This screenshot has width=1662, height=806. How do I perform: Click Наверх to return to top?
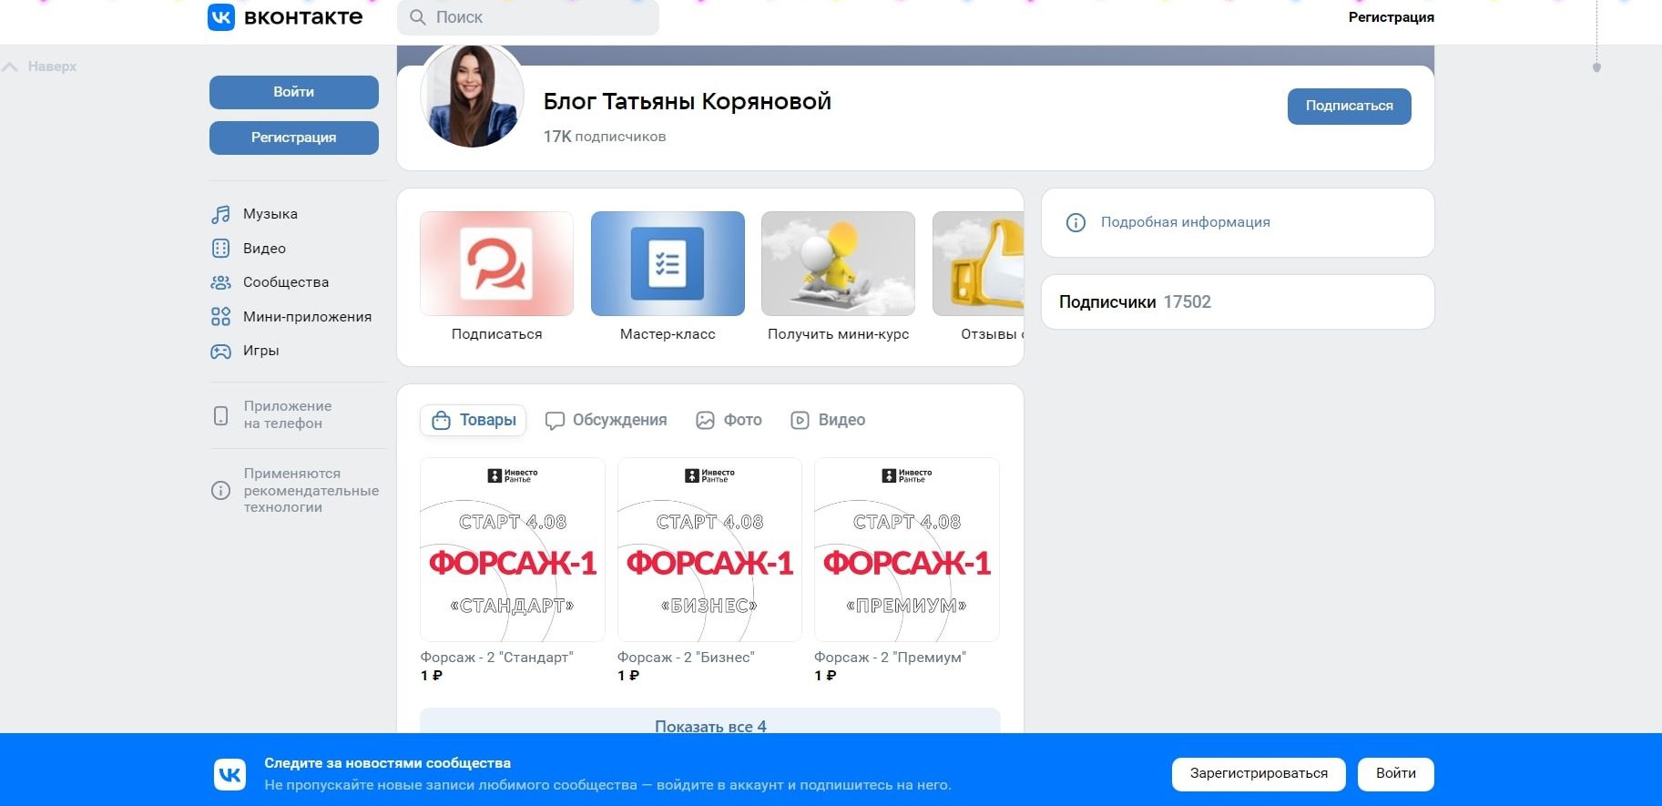click(41, 66)
